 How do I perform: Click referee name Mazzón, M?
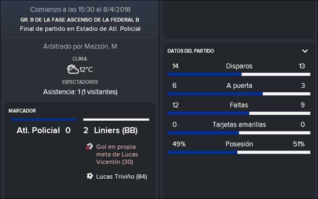101,47
